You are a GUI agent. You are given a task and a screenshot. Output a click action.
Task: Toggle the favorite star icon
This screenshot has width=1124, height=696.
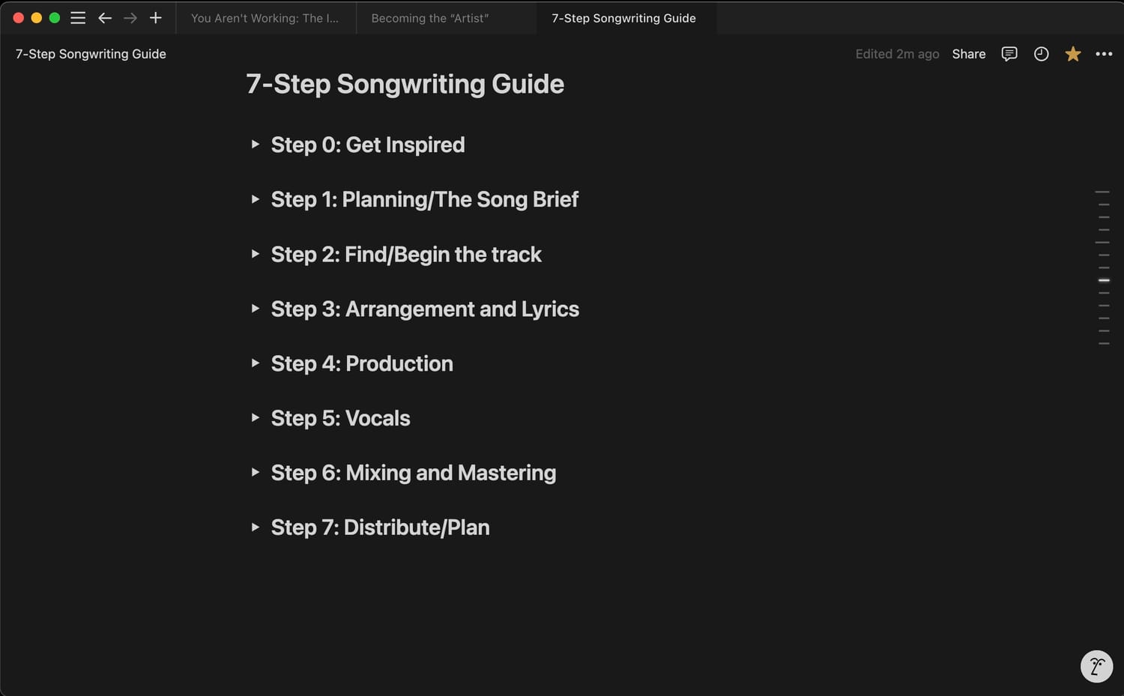tap(1073, 54)
